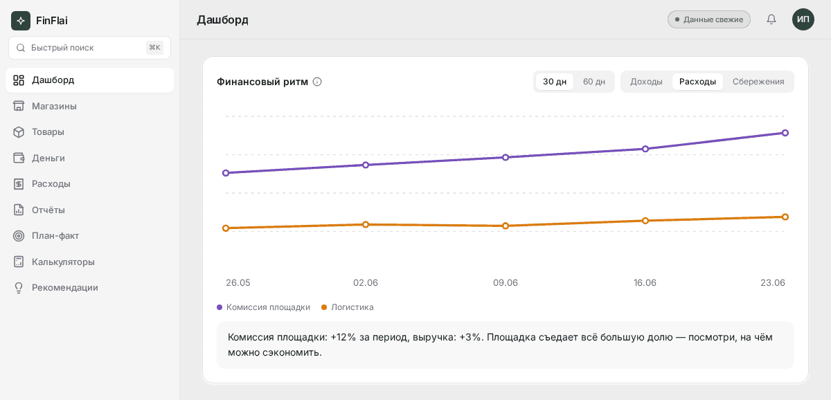
Task: Click orange Логистика point at 26.05
Action: coord(226,228)
